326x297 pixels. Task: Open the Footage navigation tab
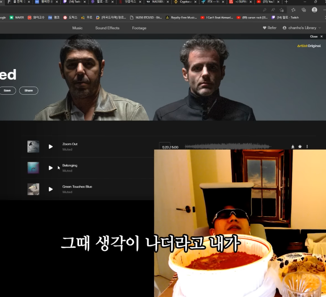pos(139,28)
